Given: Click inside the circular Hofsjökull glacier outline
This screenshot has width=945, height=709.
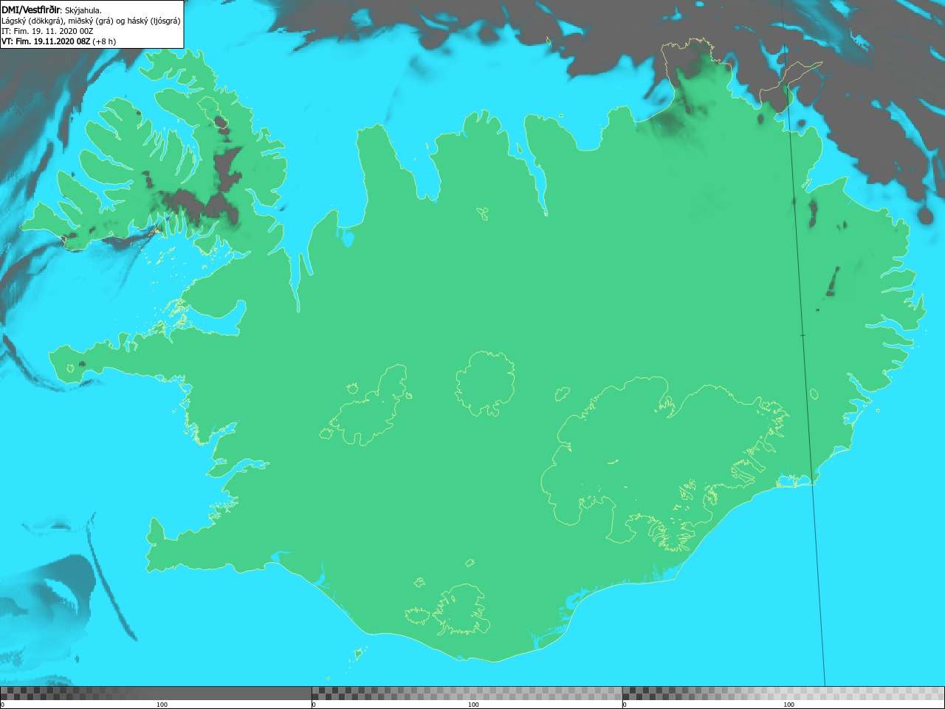Looking at the screenshot, I should (x=485, y=383).
